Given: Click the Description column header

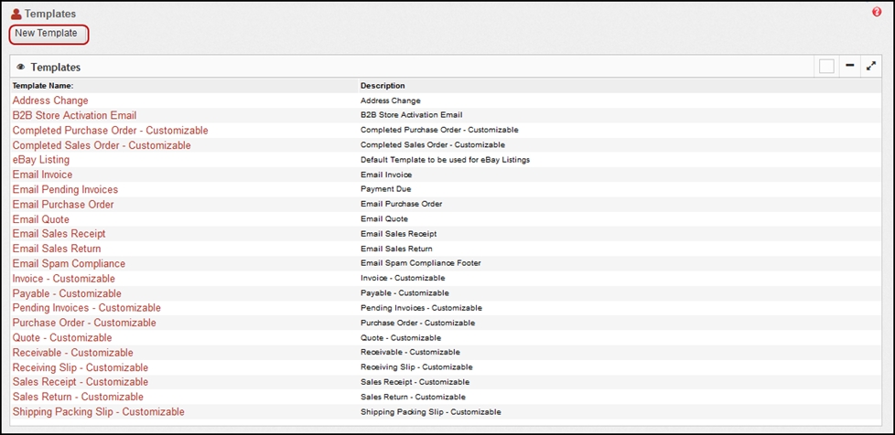Looking at the screenshot, I should (x=383, y=86).
